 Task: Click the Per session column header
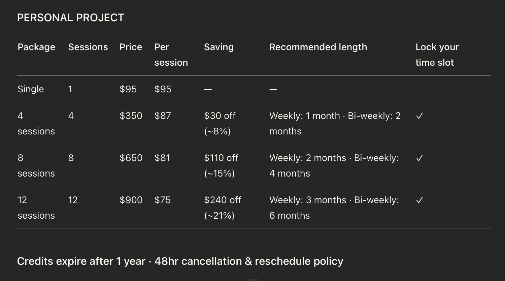click(x=171, y=55)
